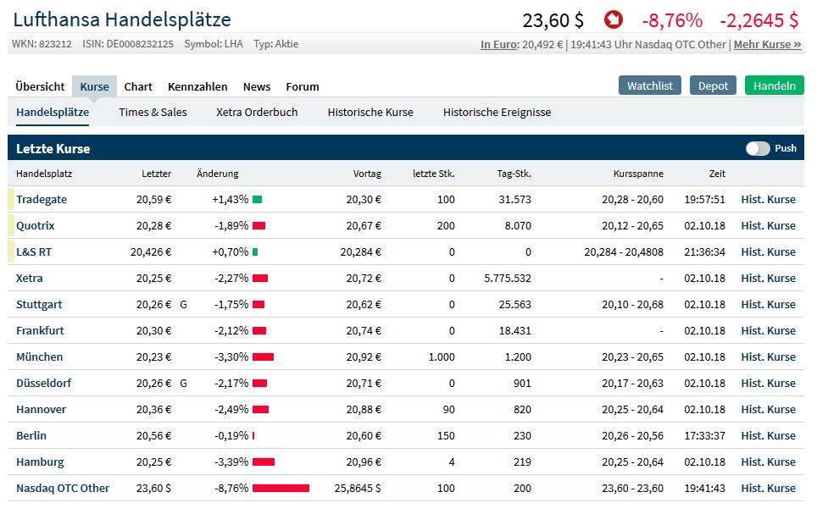Open Hist. Kurse for the Tradegate row
The width and height of the screenshot is (817, 514).
[x=767, y=199]
